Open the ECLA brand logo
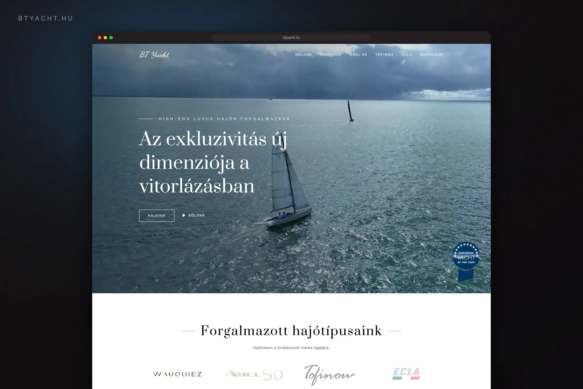Viewport: 583px width, 389px height. [x=406, y=374]
